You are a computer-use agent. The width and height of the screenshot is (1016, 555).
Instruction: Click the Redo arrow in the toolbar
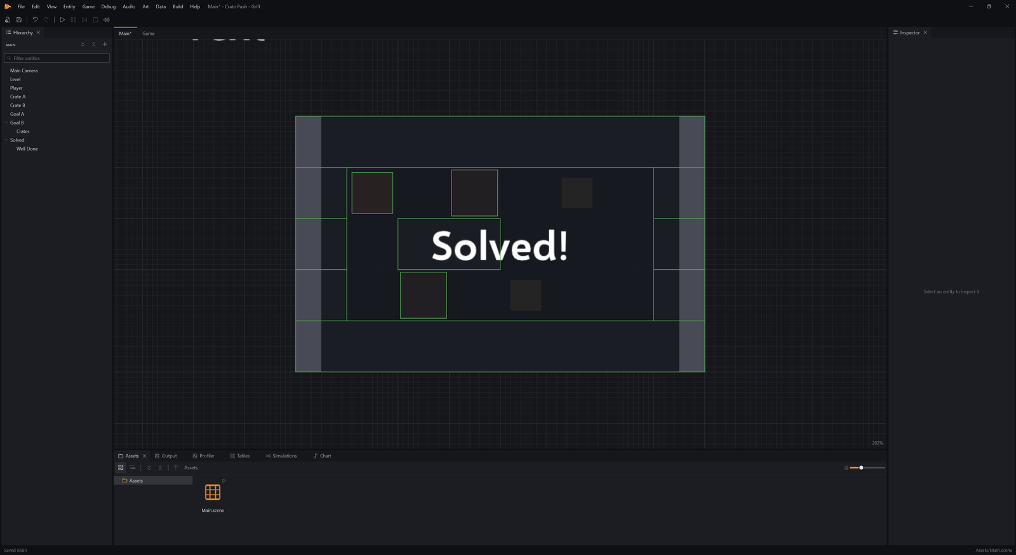point(46,20)
